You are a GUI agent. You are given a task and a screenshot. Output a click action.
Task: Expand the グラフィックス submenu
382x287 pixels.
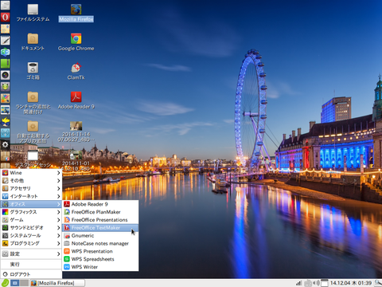31,212
